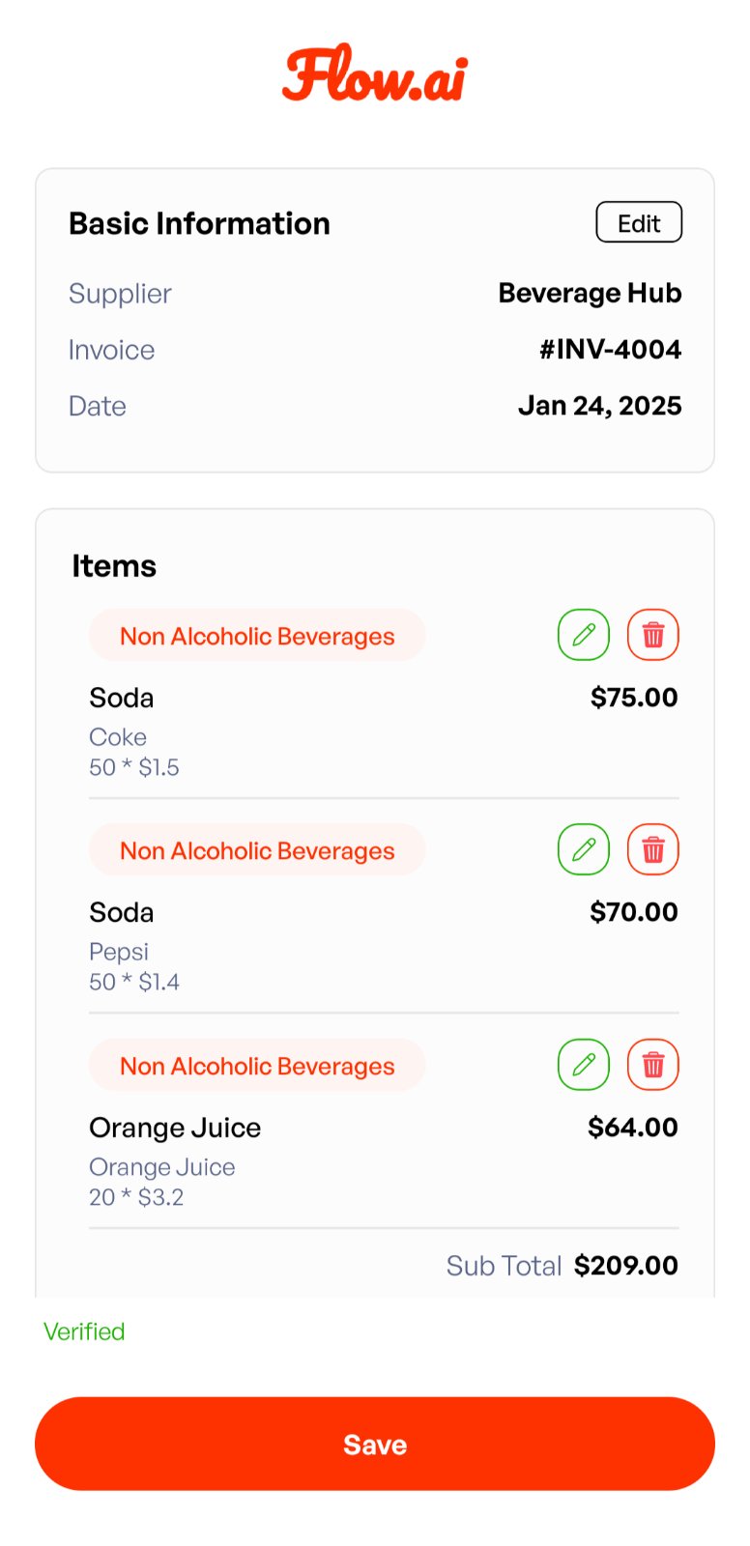This screenshot has width=750, height=1546.
Task: Click the Sub Total amount $209.00
Action: click(x=625, y=1265)
